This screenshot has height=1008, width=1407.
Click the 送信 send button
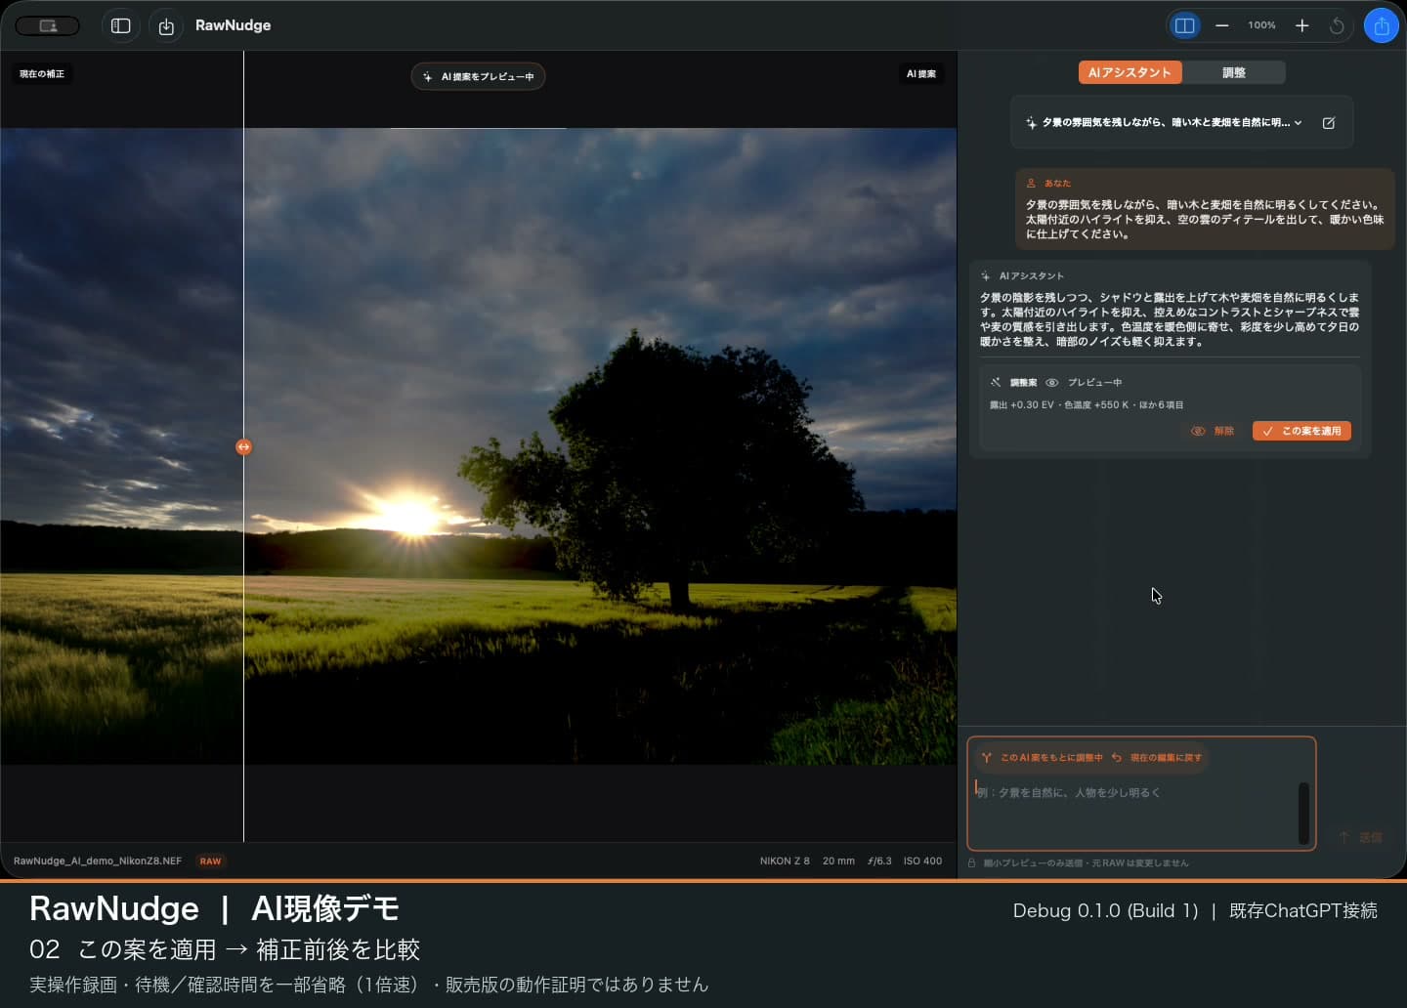pyautogui.click(x=1360, y=837)
